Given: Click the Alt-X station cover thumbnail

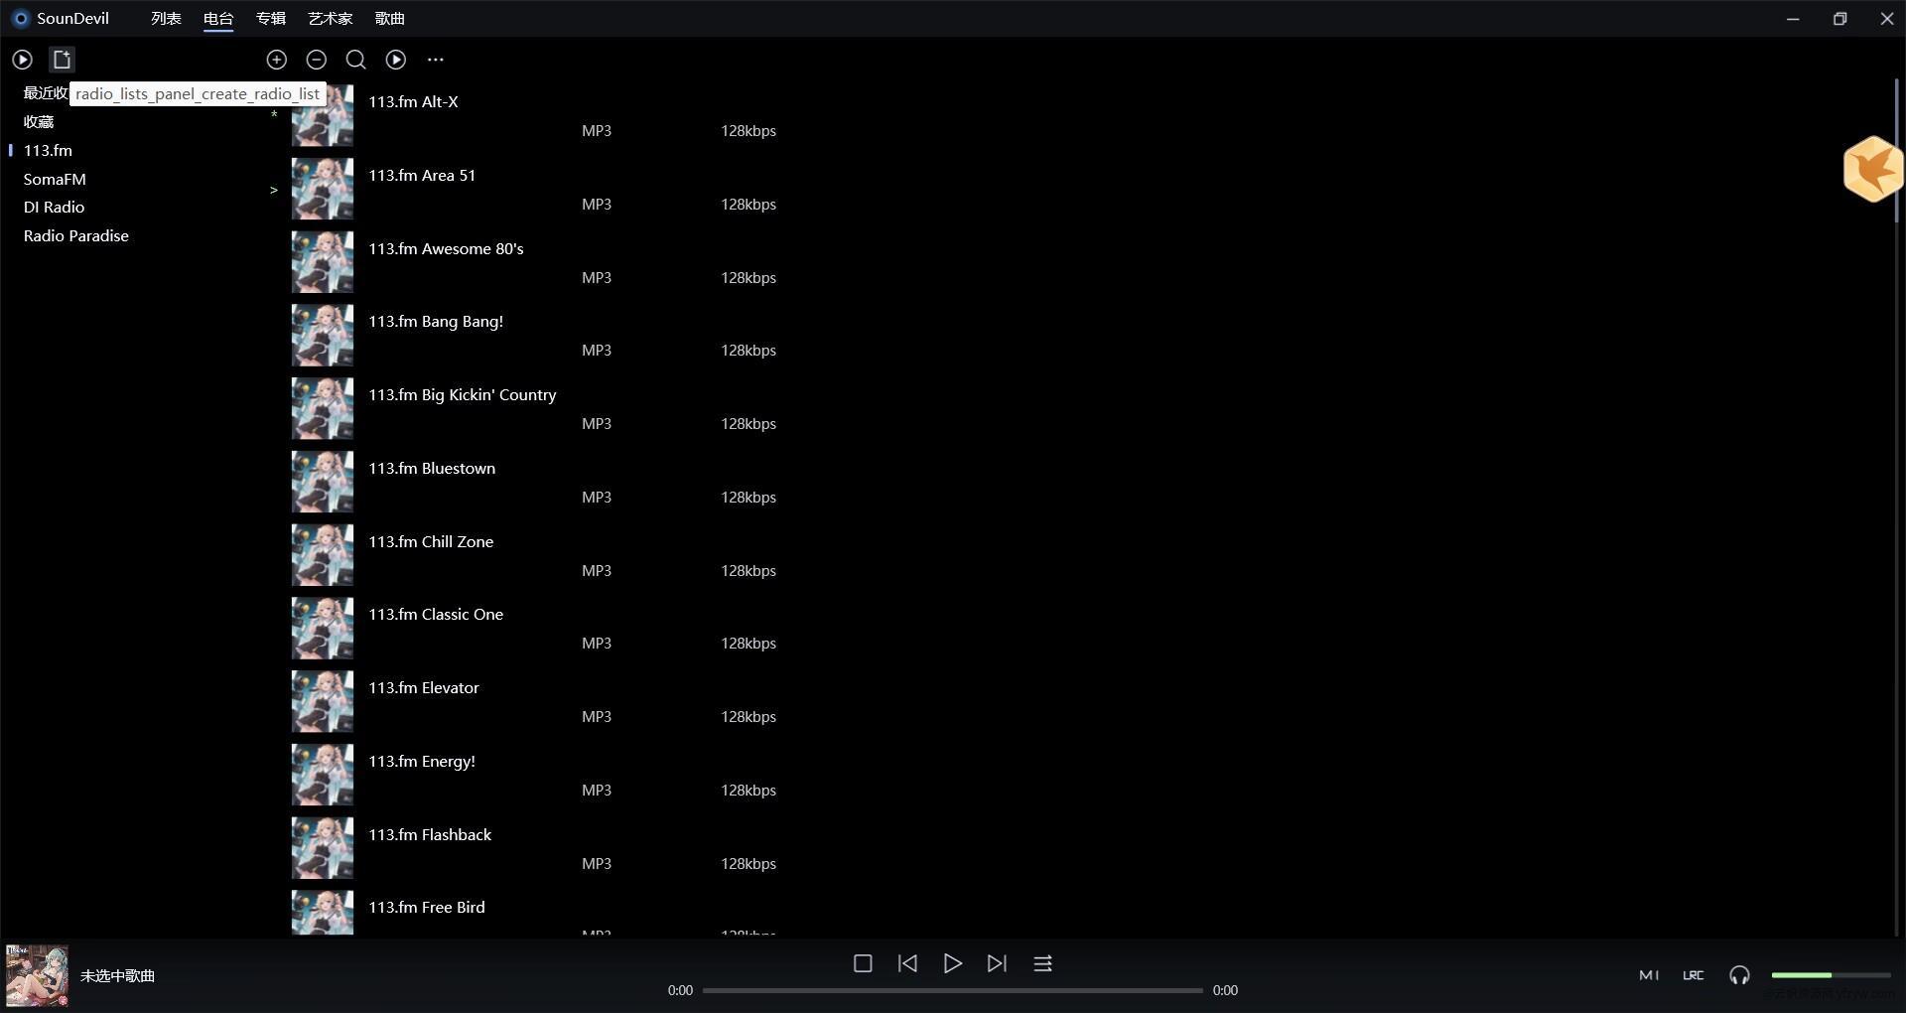Looking at the screenshot, I should (x=322, y=116).
